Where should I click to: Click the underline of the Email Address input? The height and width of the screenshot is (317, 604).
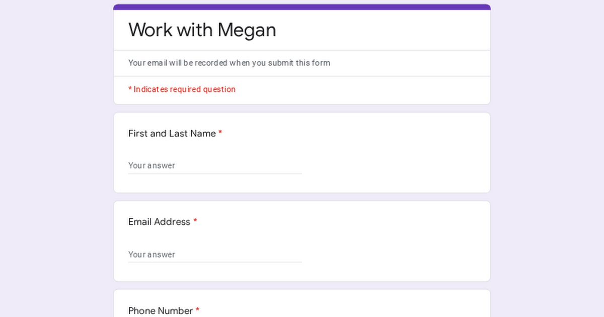[215, 262]
